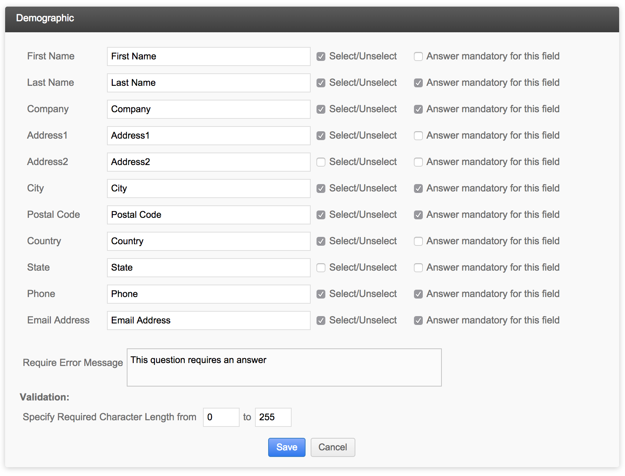Enable Answer mandatory for Address2
Image resolution: width=625 pixels, height=476 pixels.
tap(418, 162)
